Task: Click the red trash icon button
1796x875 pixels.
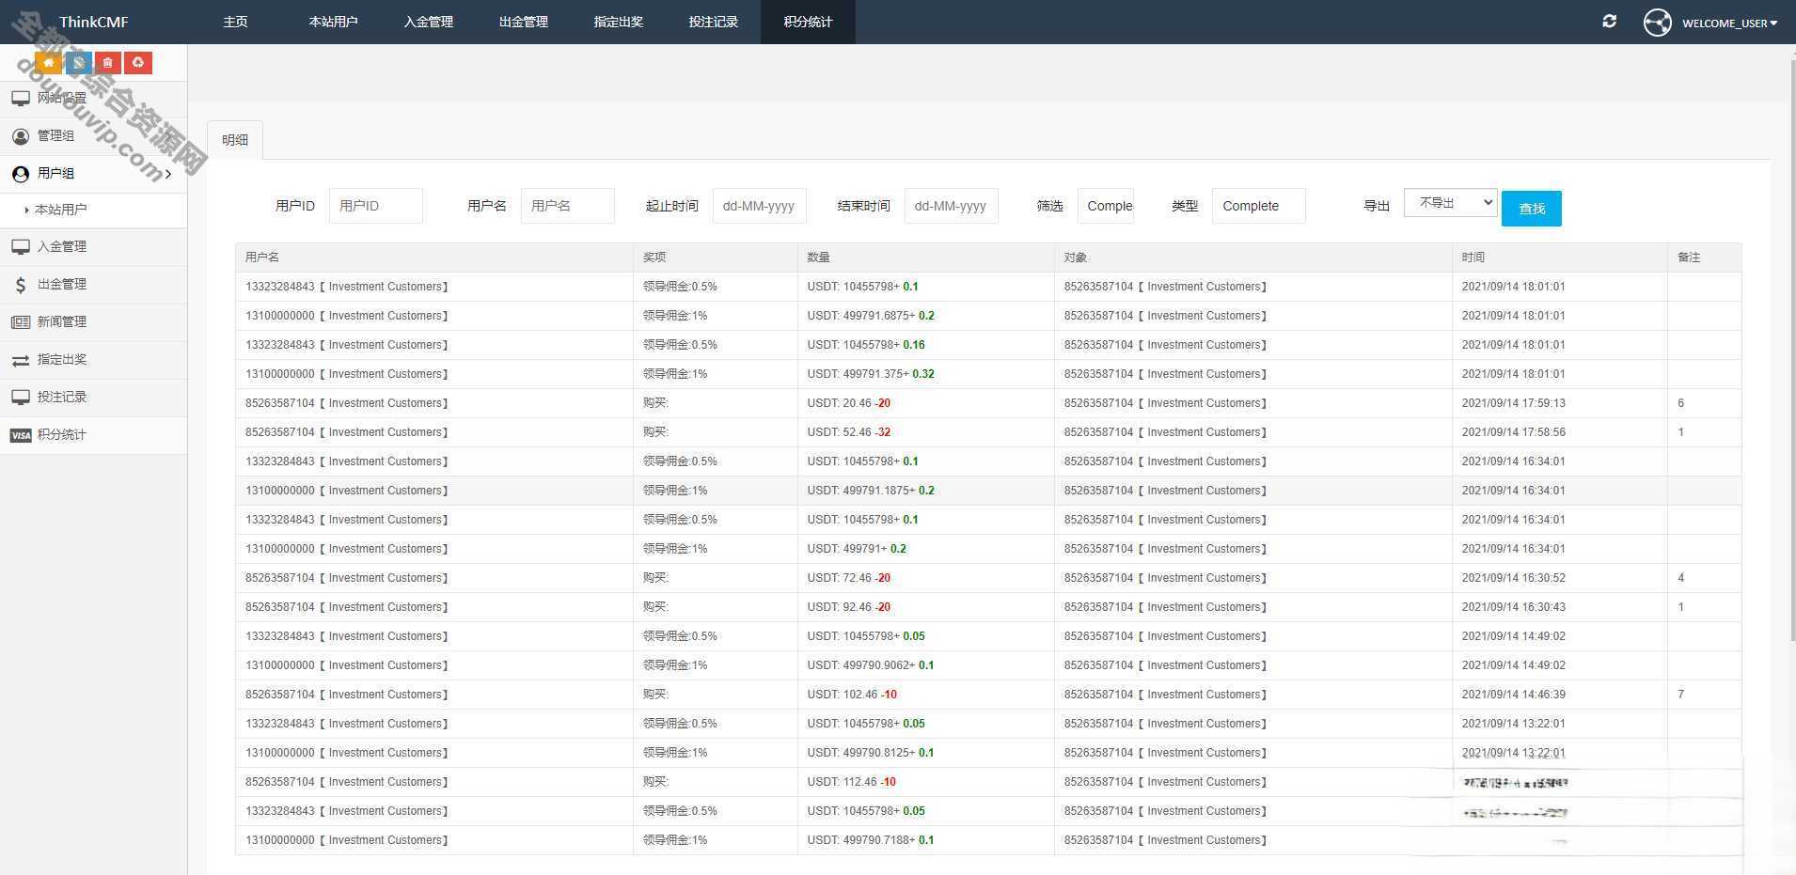Action: (x=108, y=63)
